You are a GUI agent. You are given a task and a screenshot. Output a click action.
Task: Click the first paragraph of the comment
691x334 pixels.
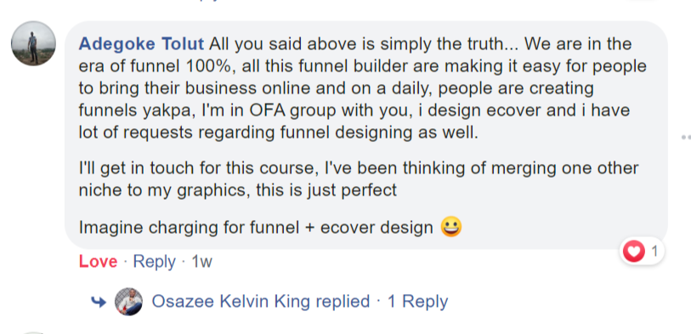tap(362, 88)
